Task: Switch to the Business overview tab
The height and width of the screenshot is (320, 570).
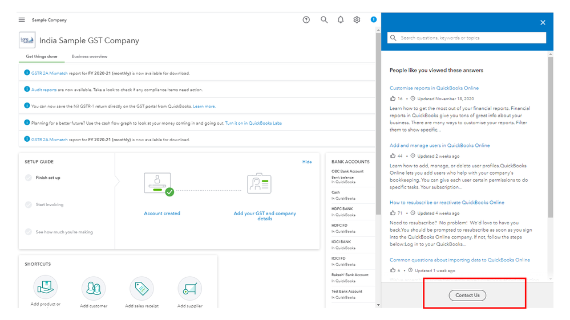Action: click(90, 56)
